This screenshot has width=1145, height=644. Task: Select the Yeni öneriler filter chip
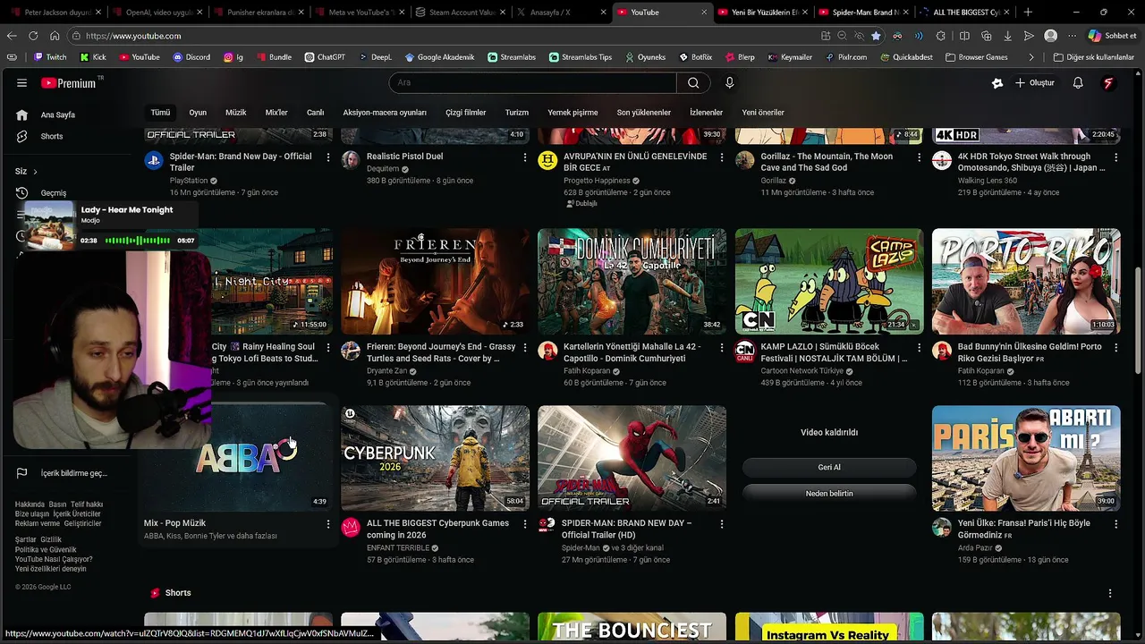pyautogui.click(x=763, y=113)
